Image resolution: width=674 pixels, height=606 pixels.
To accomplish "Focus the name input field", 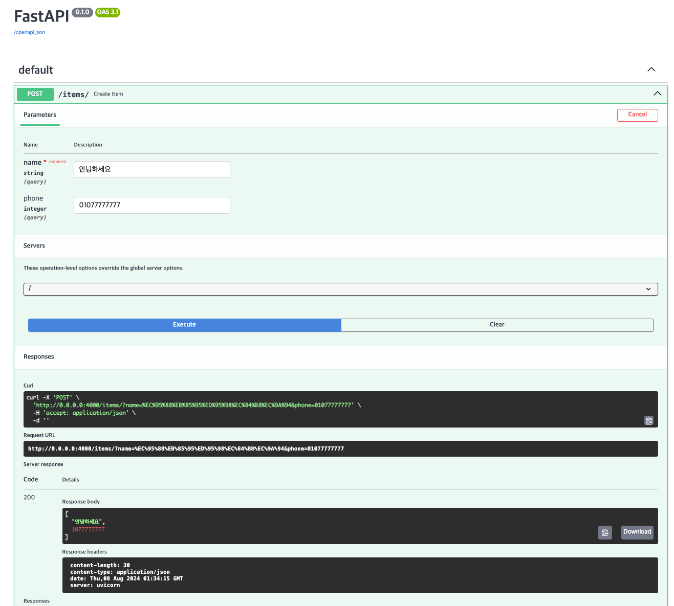I will (152, 169).
